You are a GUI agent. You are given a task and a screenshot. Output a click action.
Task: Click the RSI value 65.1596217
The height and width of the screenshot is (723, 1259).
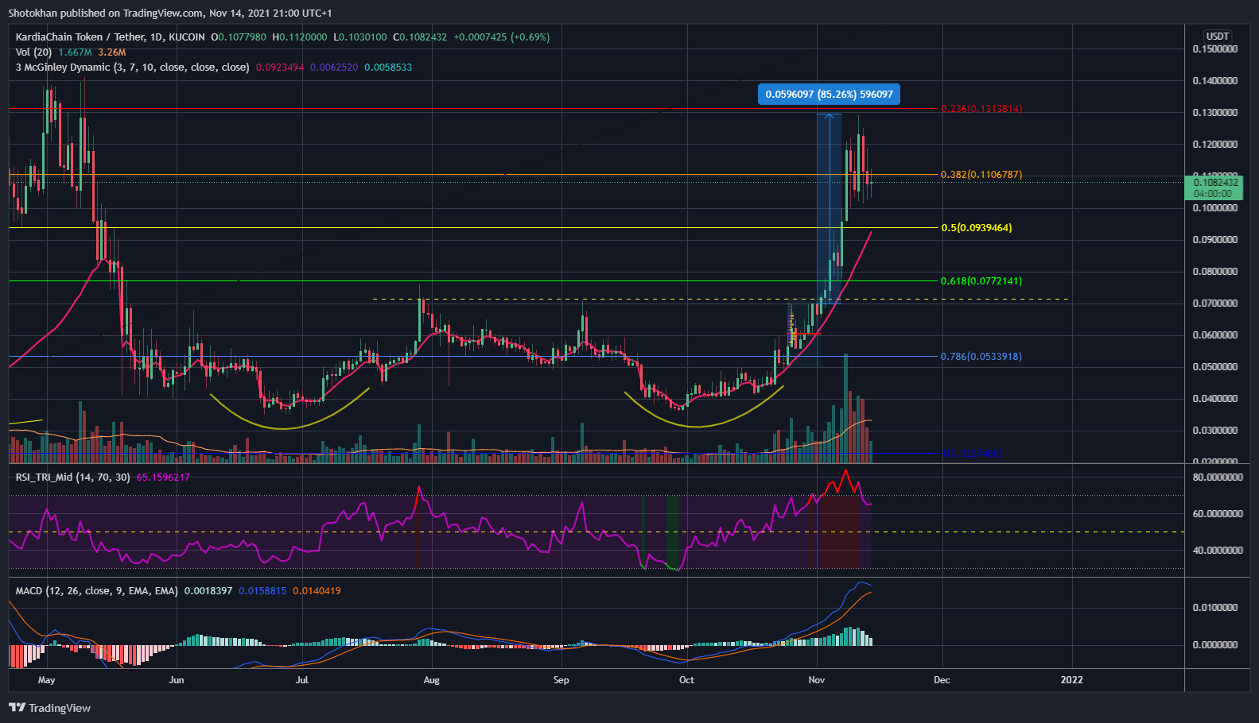click(x=163, y=477)
